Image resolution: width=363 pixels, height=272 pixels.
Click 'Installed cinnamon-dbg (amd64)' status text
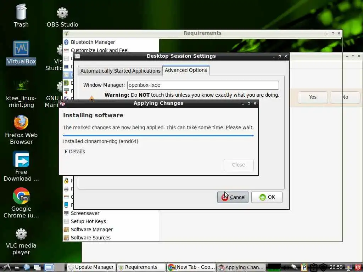pyautogui.click(x=100, y=141)
